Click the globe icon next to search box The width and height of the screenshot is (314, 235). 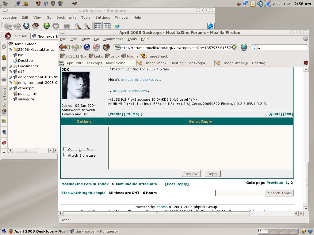coord(244,47)
